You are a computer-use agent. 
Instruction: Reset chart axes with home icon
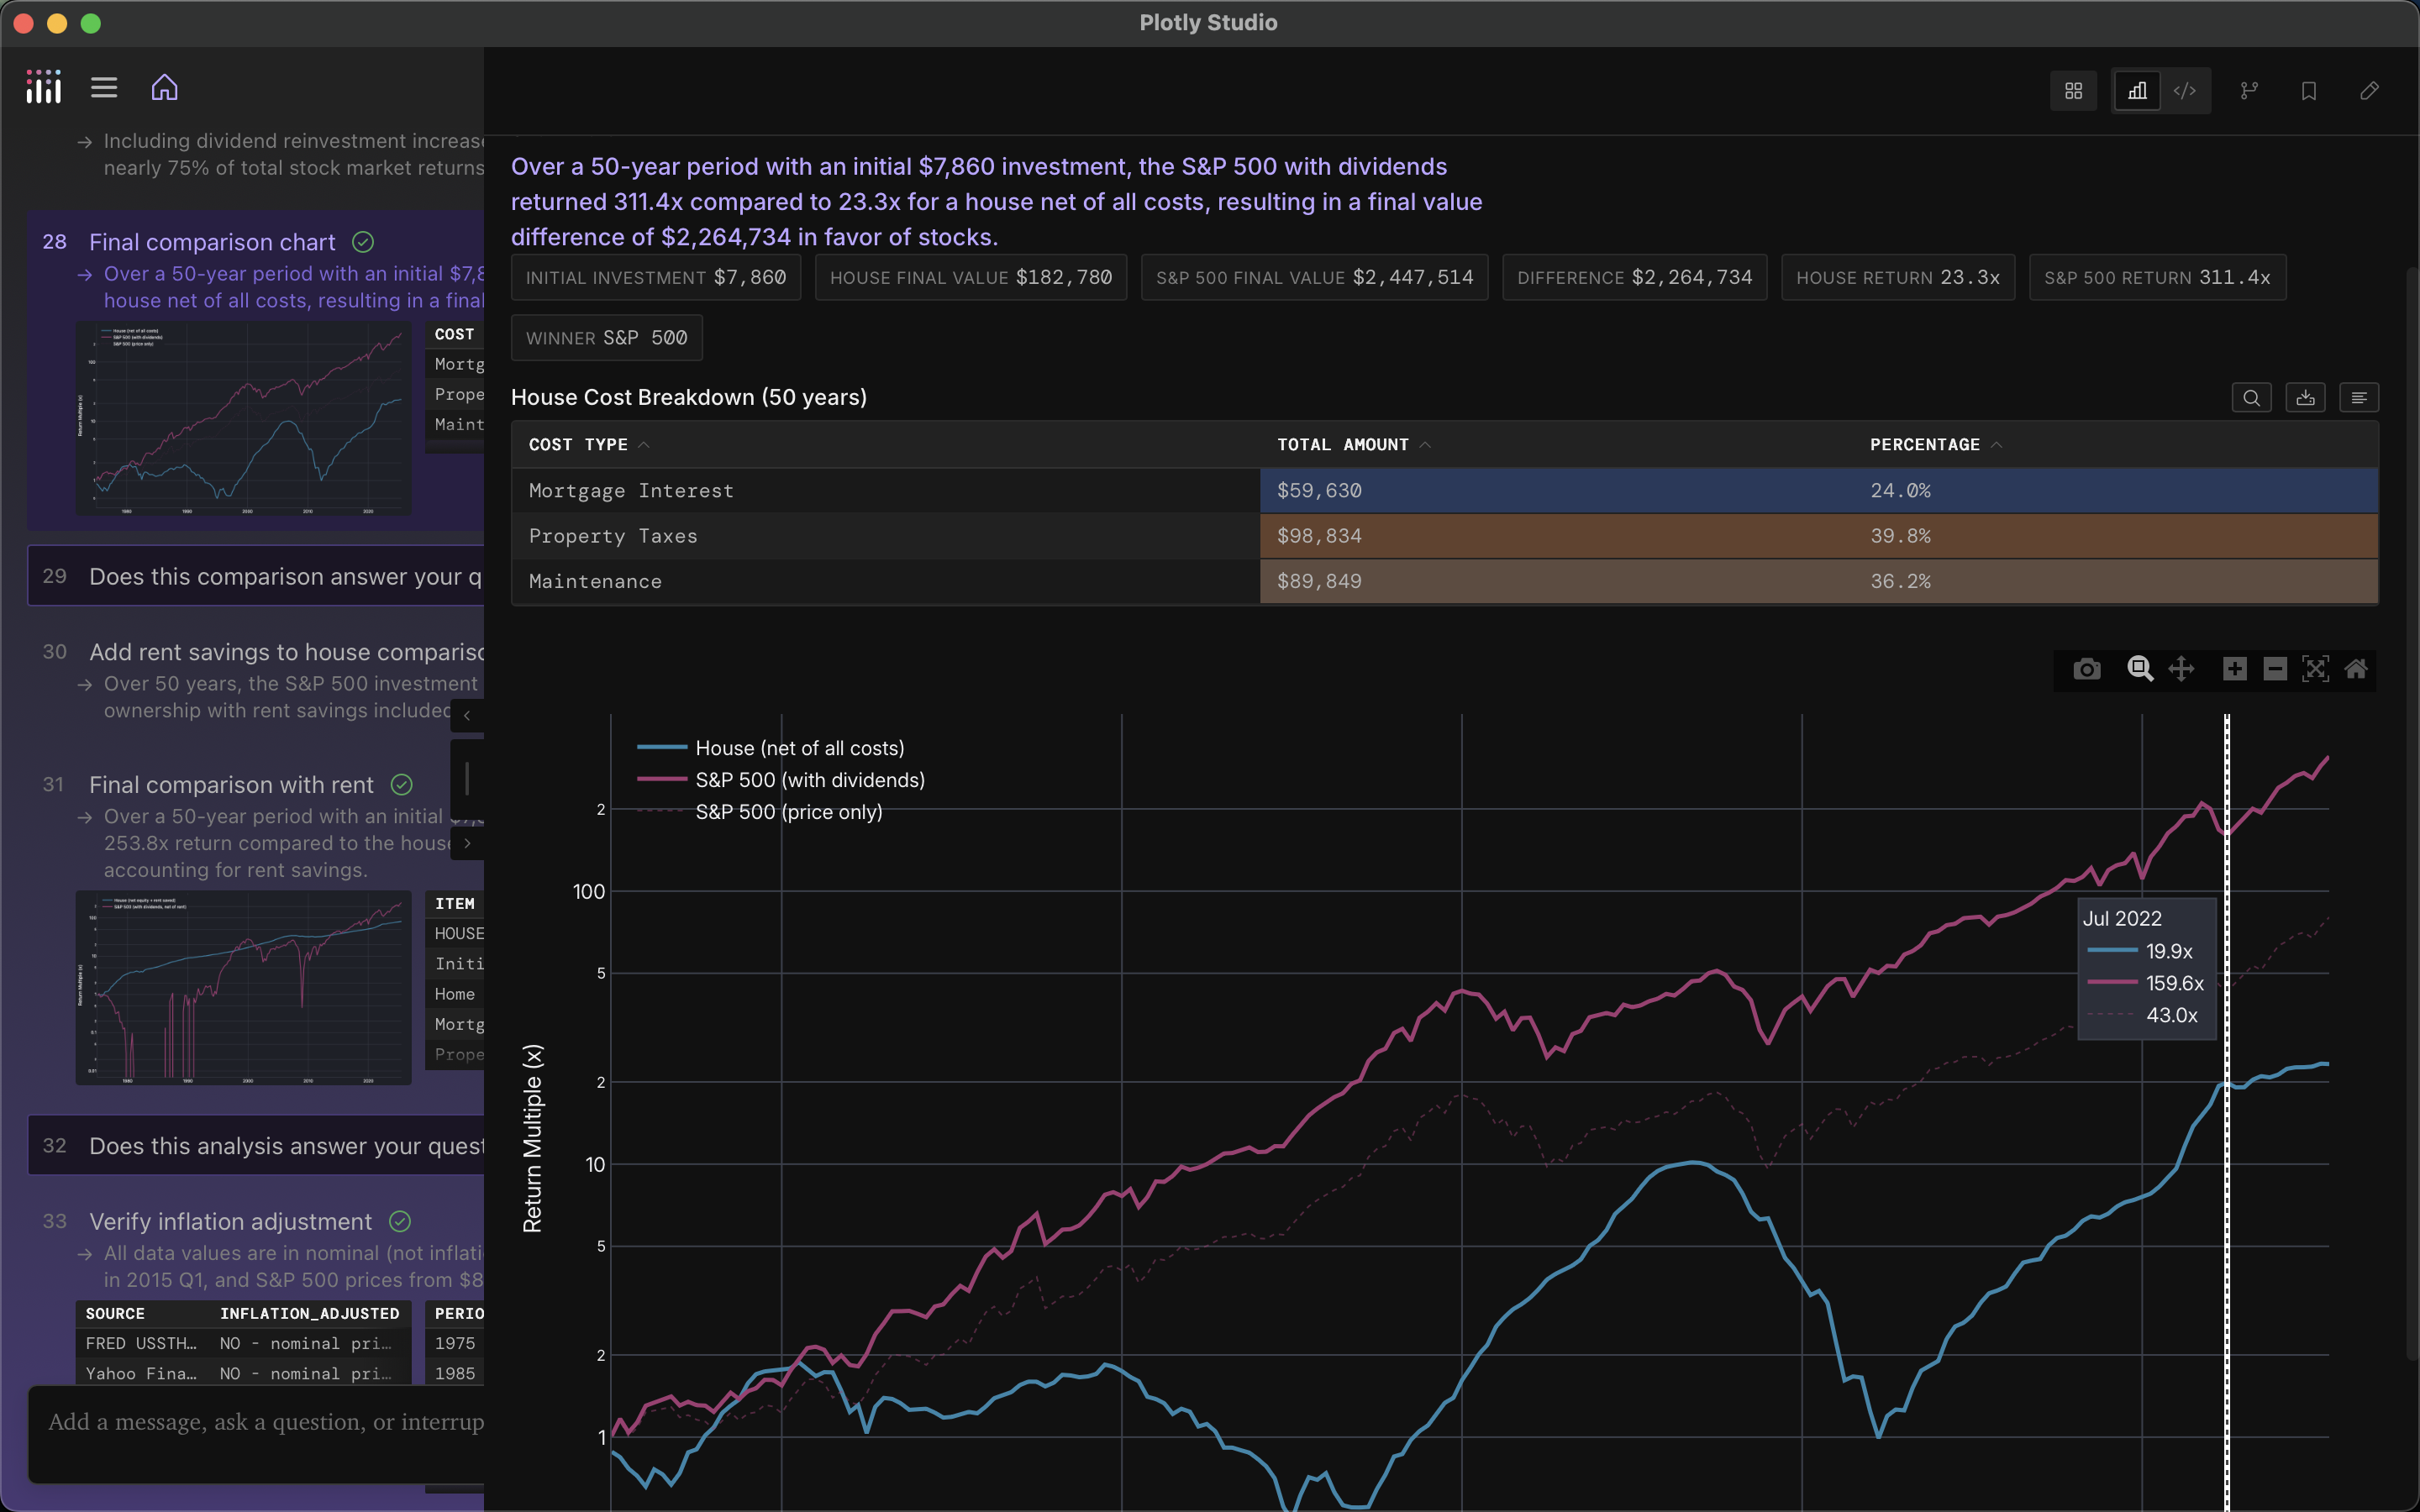point(2356,669)
